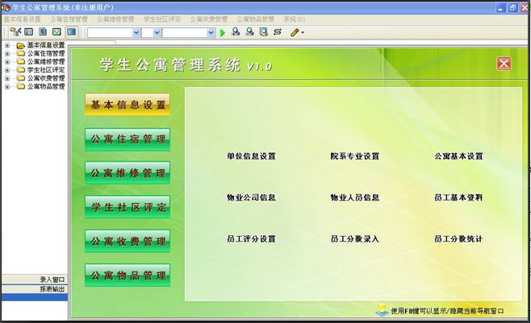Click the blue screen icon in toolbar

tap(71, 32)
